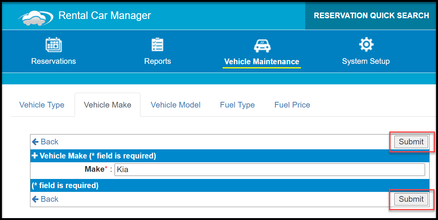
Task: Click the top Back arrow icon
Action: coord(35,142)
